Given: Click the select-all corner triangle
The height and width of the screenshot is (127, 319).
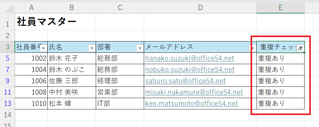Looking at the screenshot, I should 9,8.
